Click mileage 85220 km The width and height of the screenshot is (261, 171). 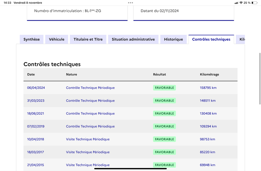pyautogui.click(x=207, y=152)
